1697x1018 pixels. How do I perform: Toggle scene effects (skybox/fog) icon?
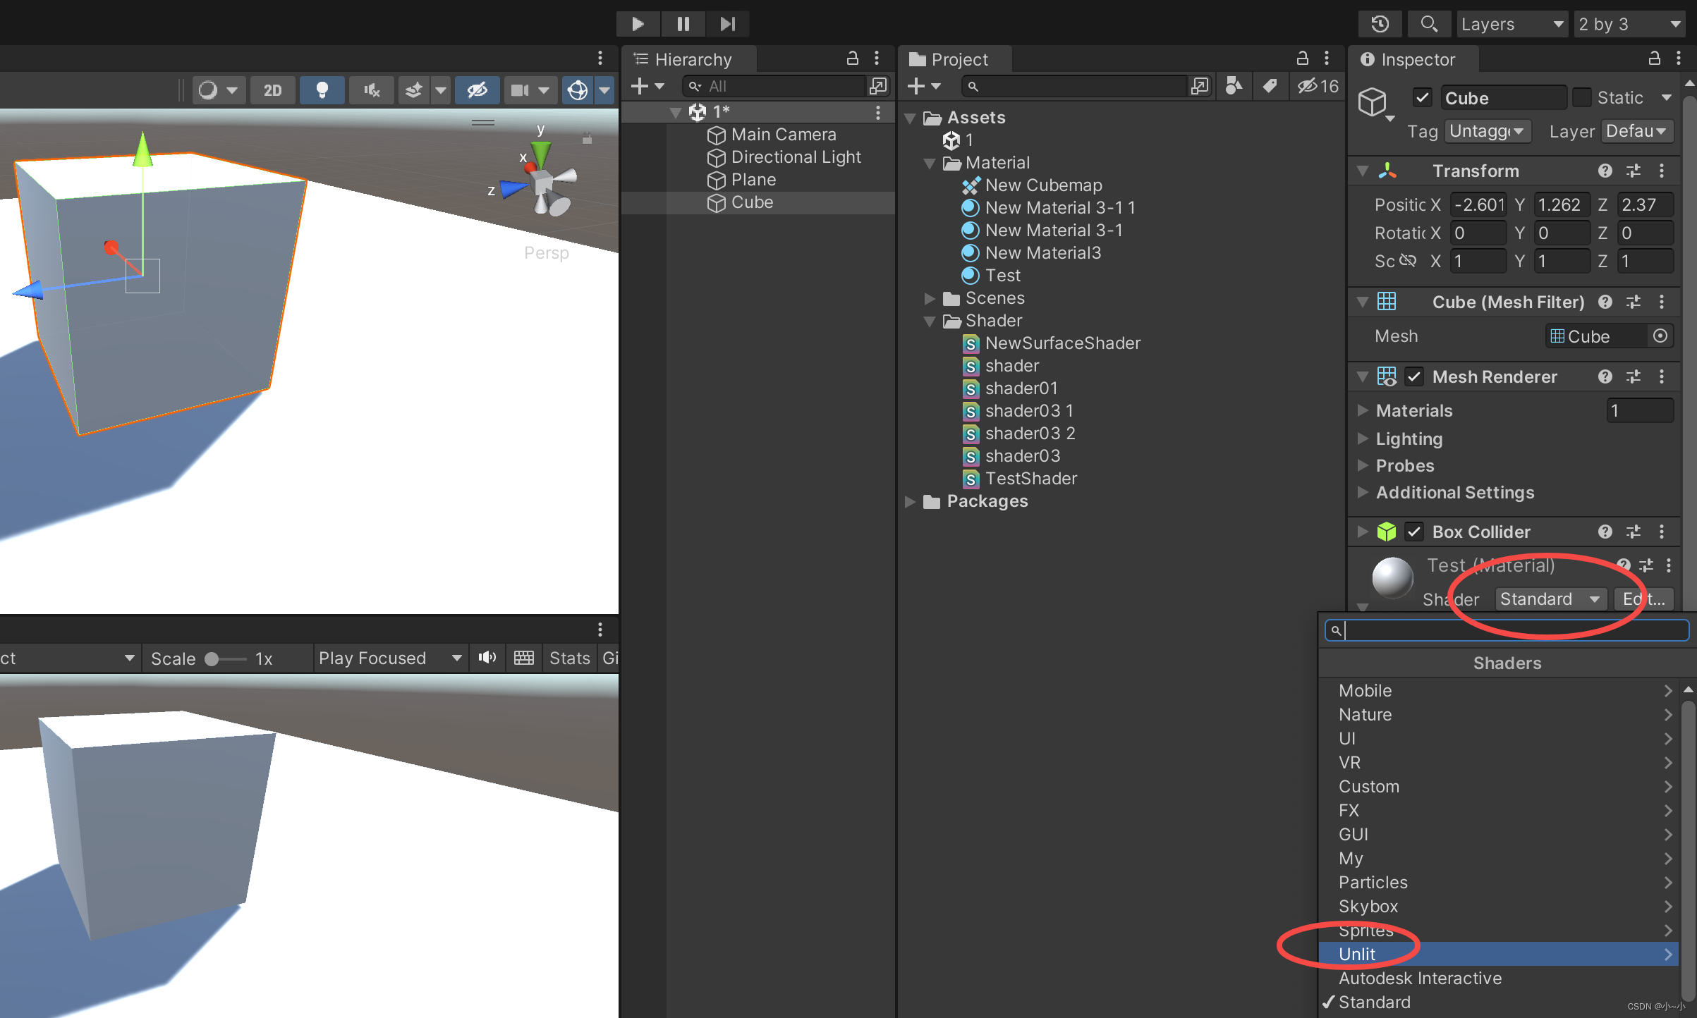pos(414,90)
